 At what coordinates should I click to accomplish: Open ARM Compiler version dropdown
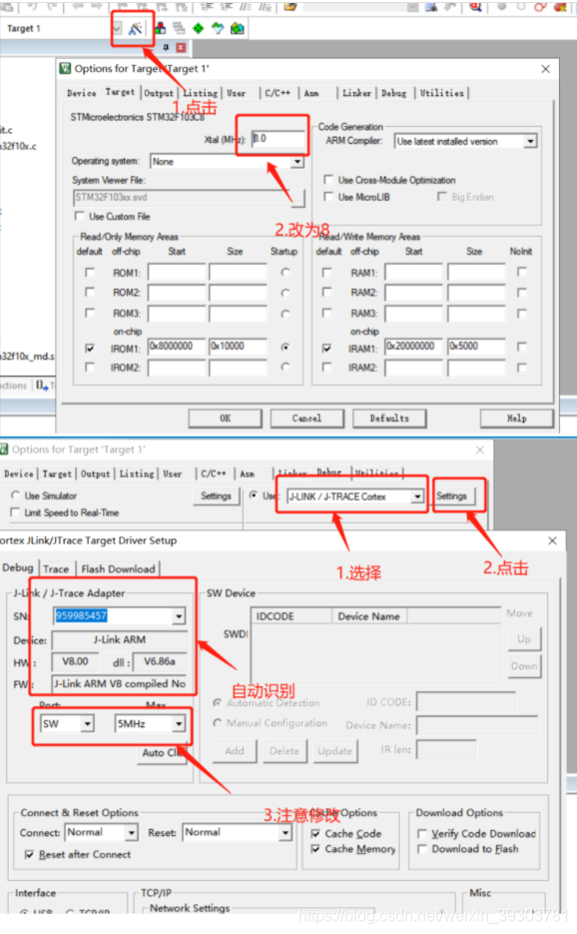(529, 141)
